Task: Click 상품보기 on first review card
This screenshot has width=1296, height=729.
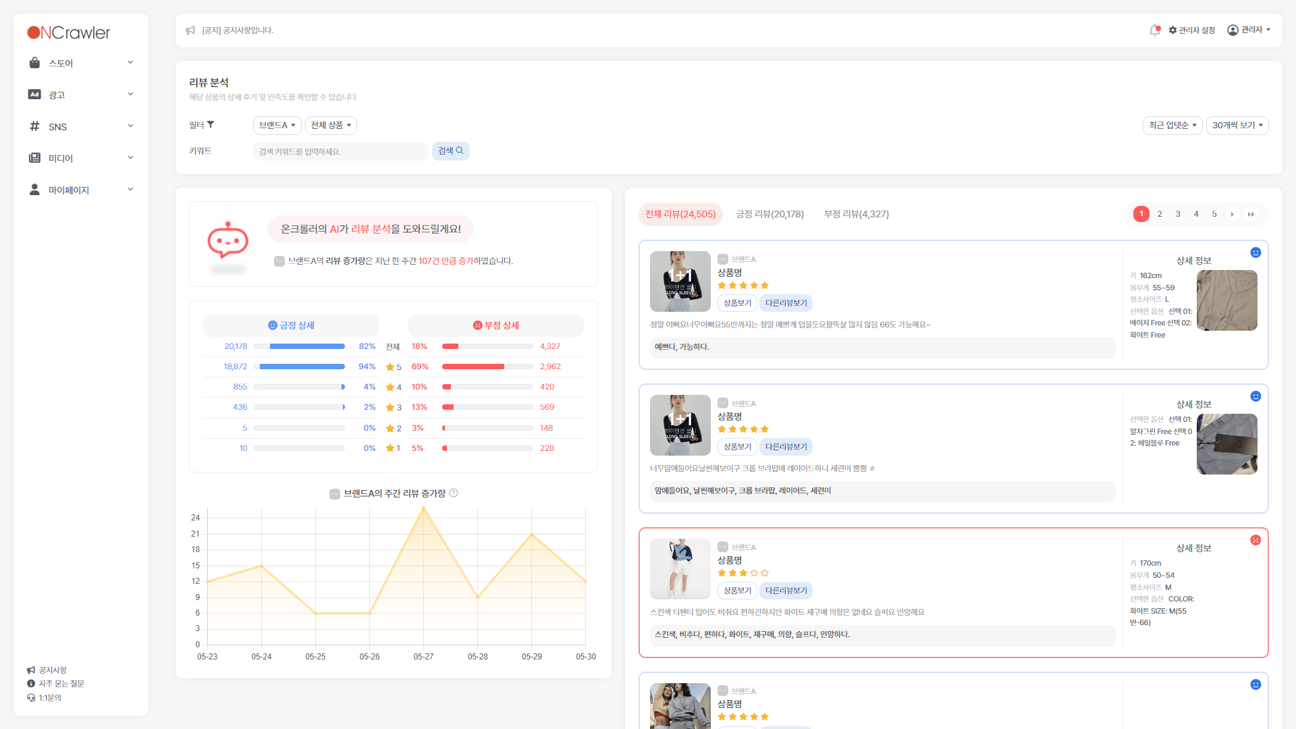Action: click(737, 303)
